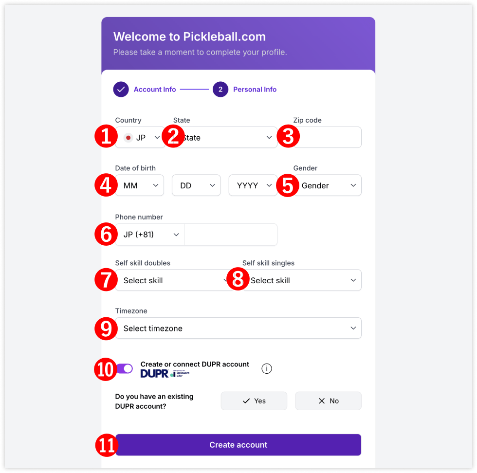Choose No for existing DUPR account
The width and height of the screenshot is (477, 473).
(328, 401)
